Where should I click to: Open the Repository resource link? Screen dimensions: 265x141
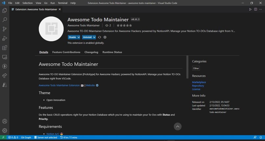click(x=198, y=86)
